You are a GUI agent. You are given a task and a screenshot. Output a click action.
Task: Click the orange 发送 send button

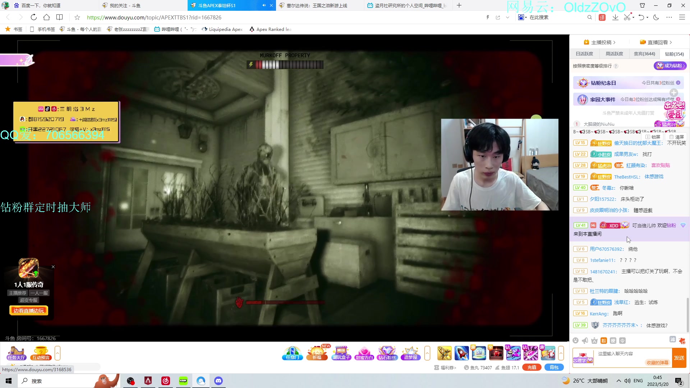point(679,358)
